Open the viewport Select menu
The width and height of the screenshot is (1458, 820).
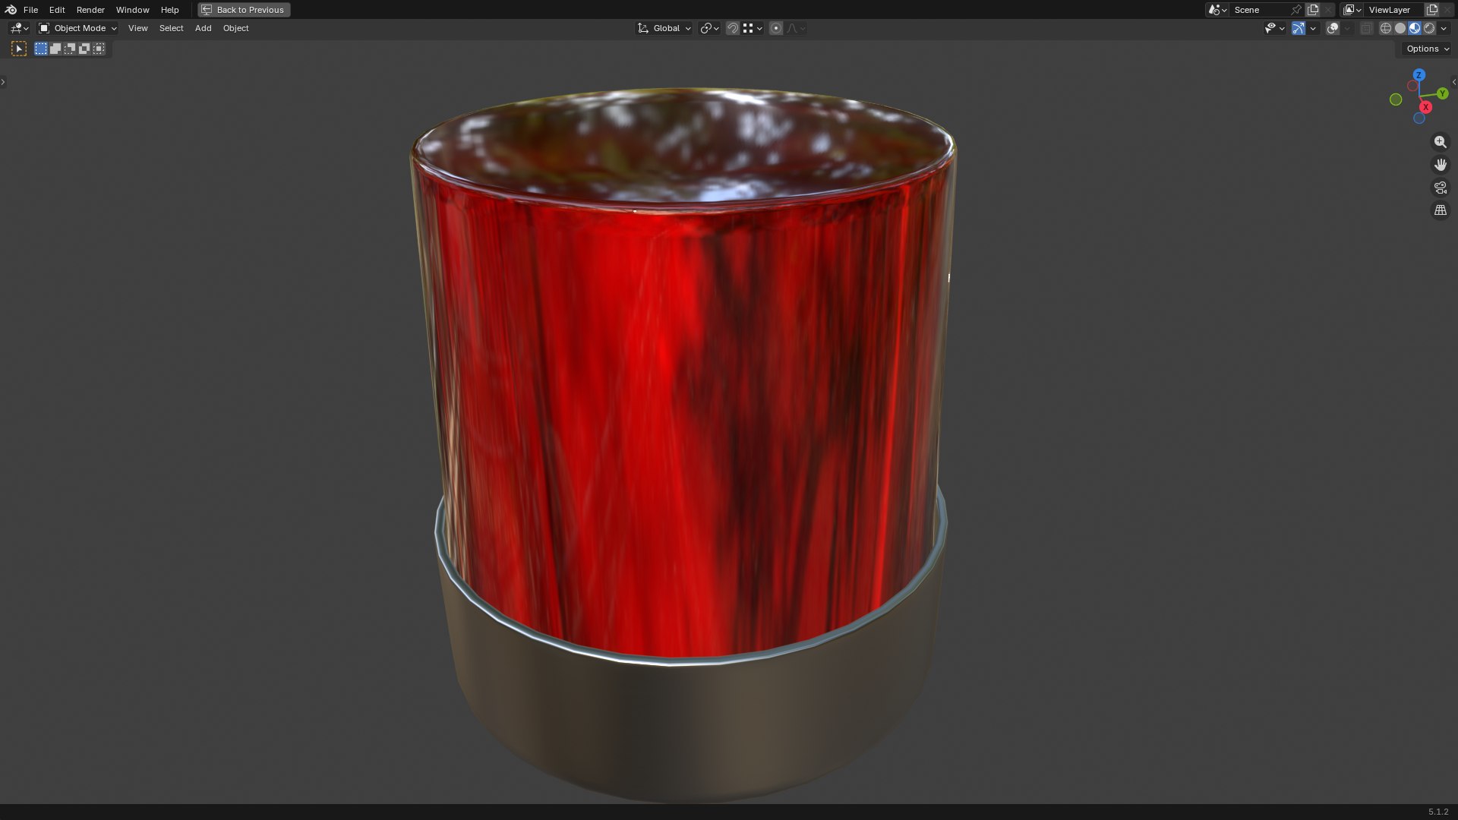(171, 28)
